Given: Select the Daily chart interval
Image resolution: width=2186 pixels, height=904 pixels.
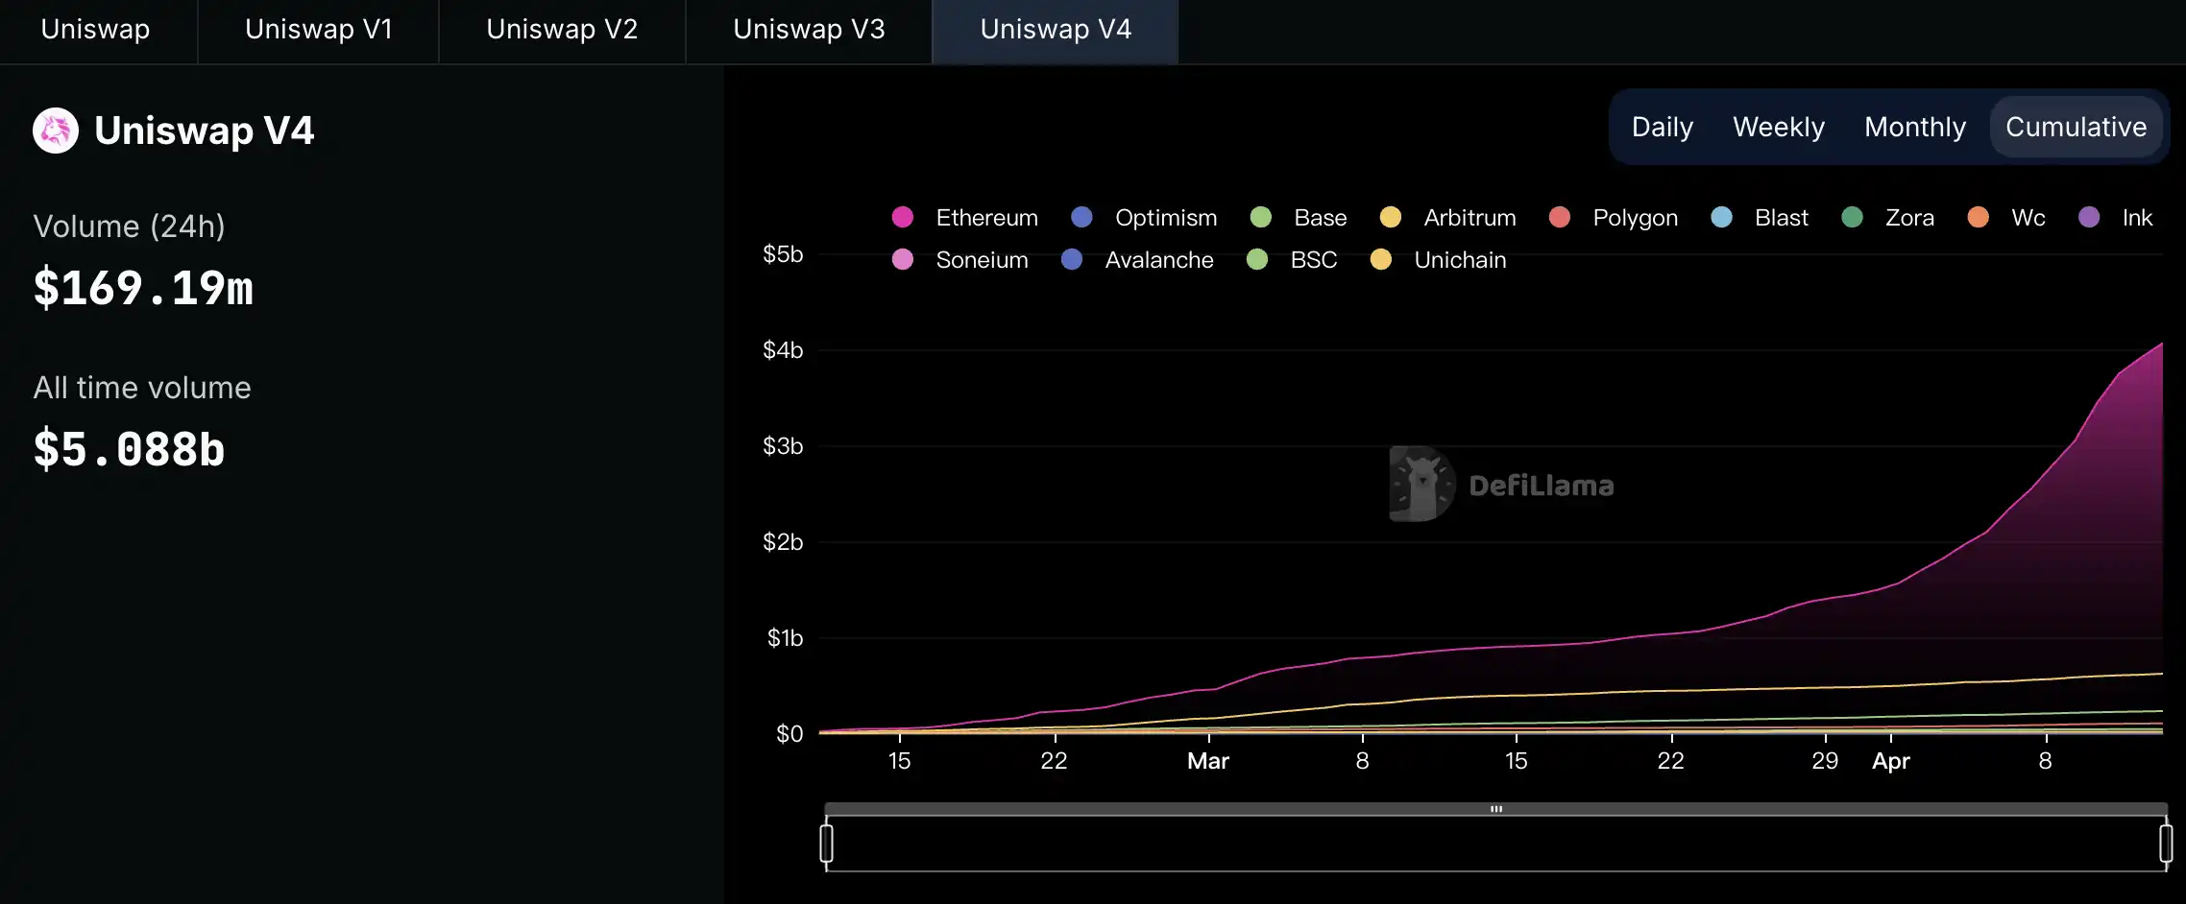Looking at the screenshot, I should click(x=1662, y=128).
